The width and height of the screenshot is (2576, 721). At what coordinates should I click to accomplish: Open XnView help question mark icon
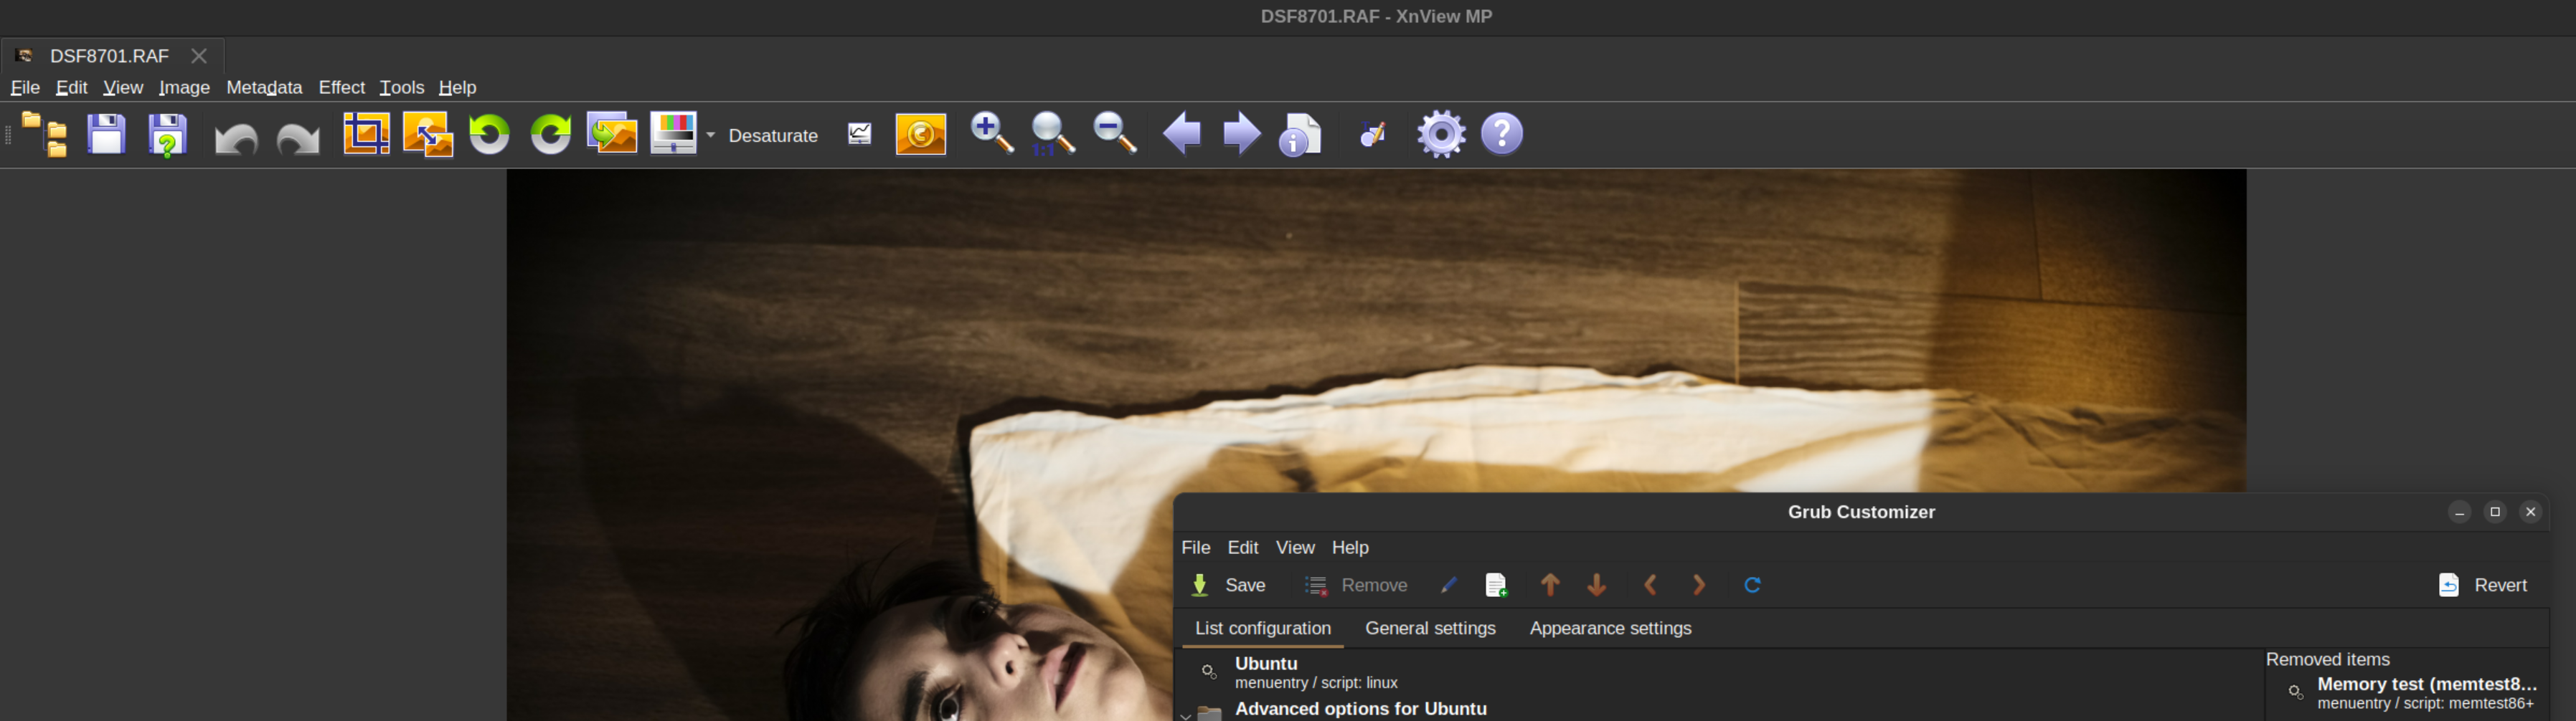[x=1502, y=134]
